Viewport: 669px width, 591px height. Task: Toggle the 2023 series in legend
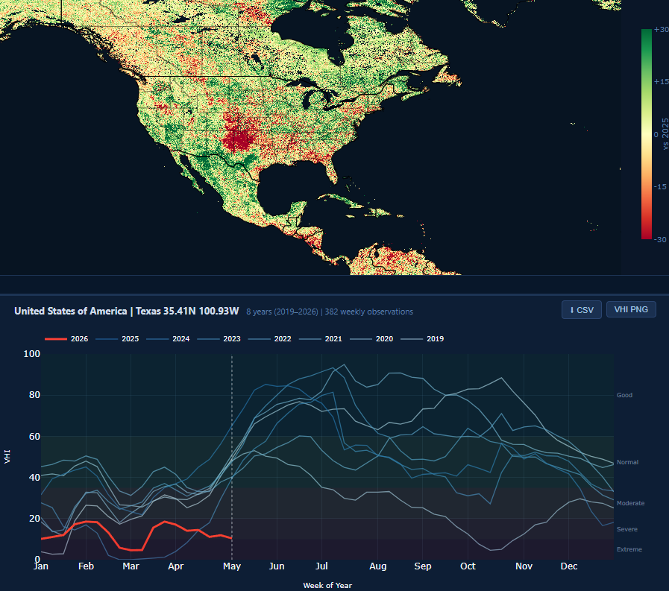pyautogui.click(x=219, y=338)
